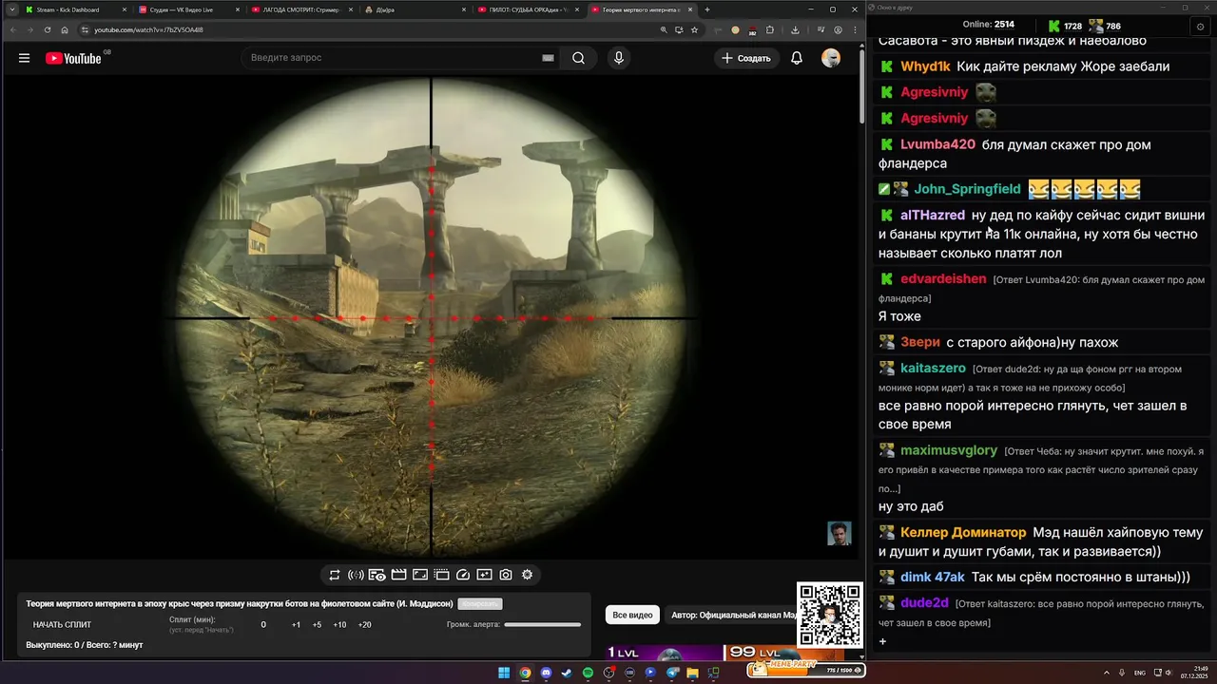Click the loop icon in player toolbar

335,575
